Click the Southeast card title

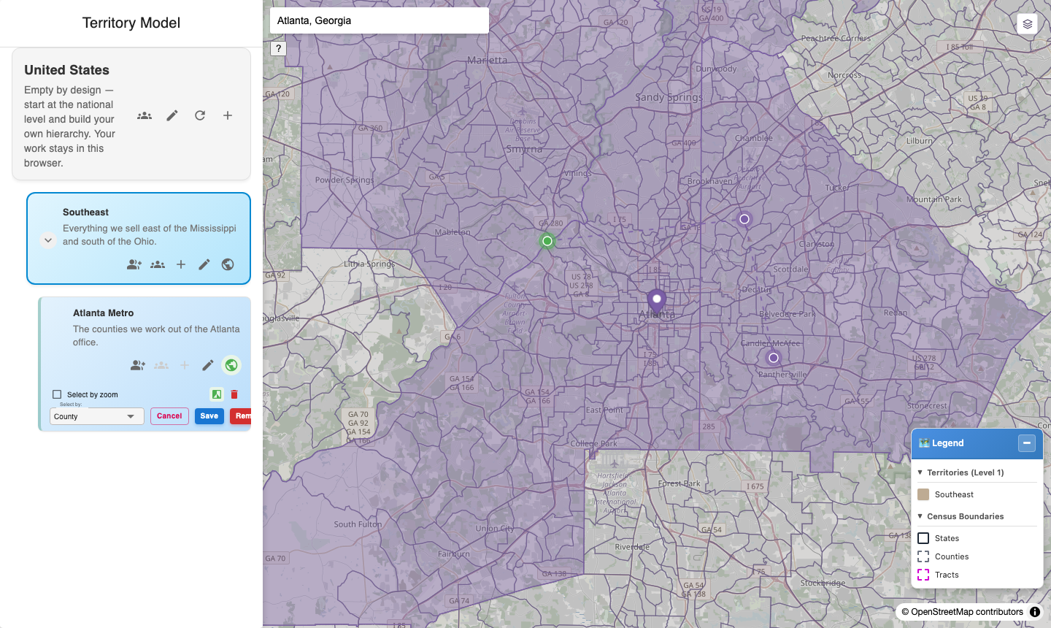click(x=85, y=212)
